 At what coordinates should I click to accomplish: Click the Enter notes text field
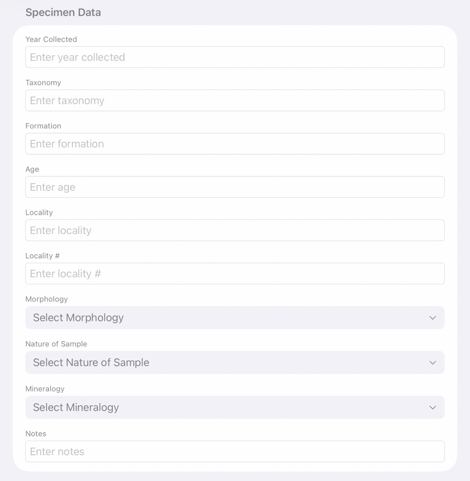(x=235, y=451)
